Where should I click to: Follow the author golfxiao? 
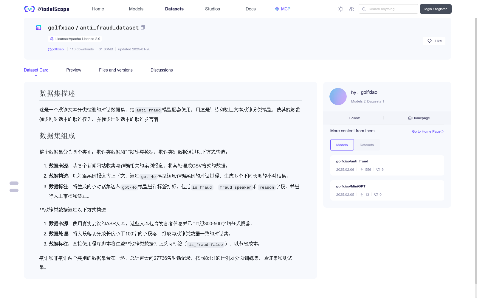tap(353, 118)
